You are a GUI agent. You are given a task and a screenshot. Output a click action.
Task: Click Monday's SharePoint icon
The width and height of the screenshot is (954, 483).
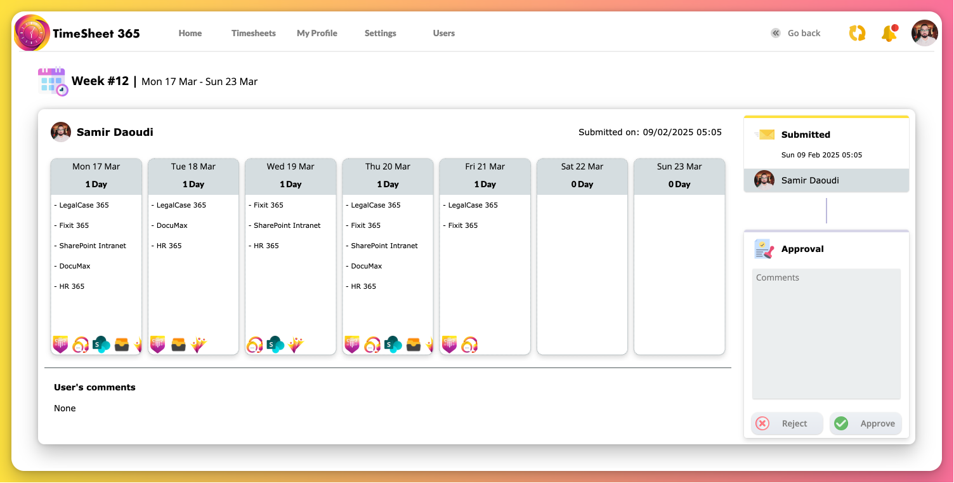point(101,345)
